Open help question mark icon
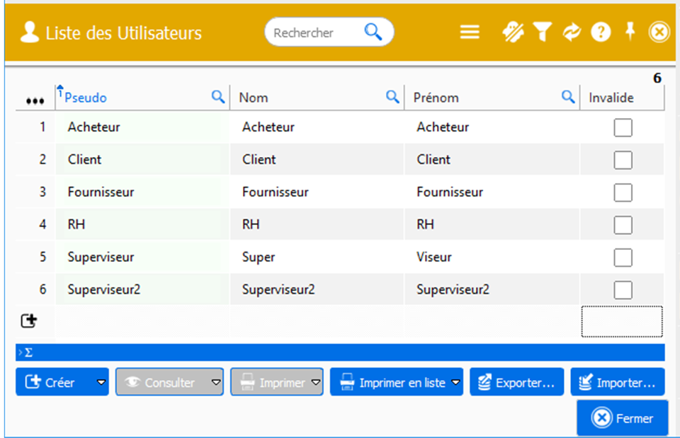Image resolution: width=680 pixels, height=438 pixels. coord(601,33)
